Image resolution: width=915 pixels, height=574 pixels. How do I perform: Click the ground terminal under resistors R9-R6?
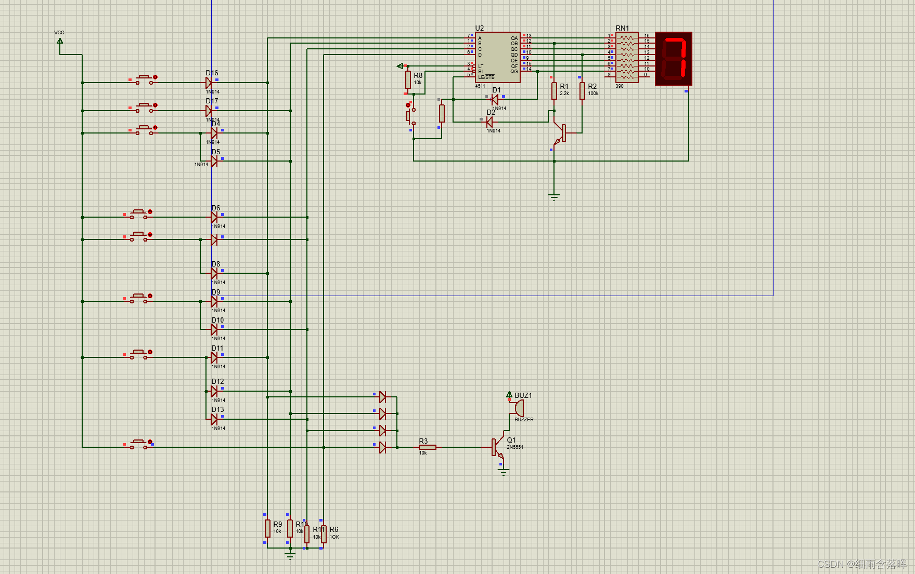290,556
